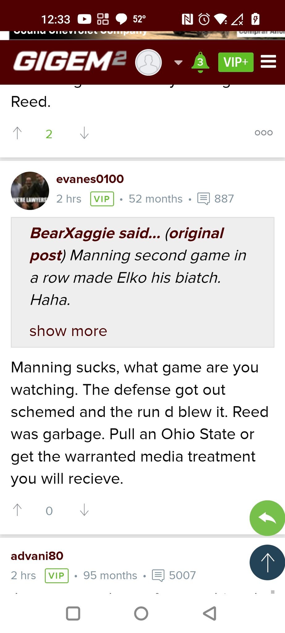Open evanes0100's profile picture
This screenshot has width=285, height=633.
tap(30, 191)
